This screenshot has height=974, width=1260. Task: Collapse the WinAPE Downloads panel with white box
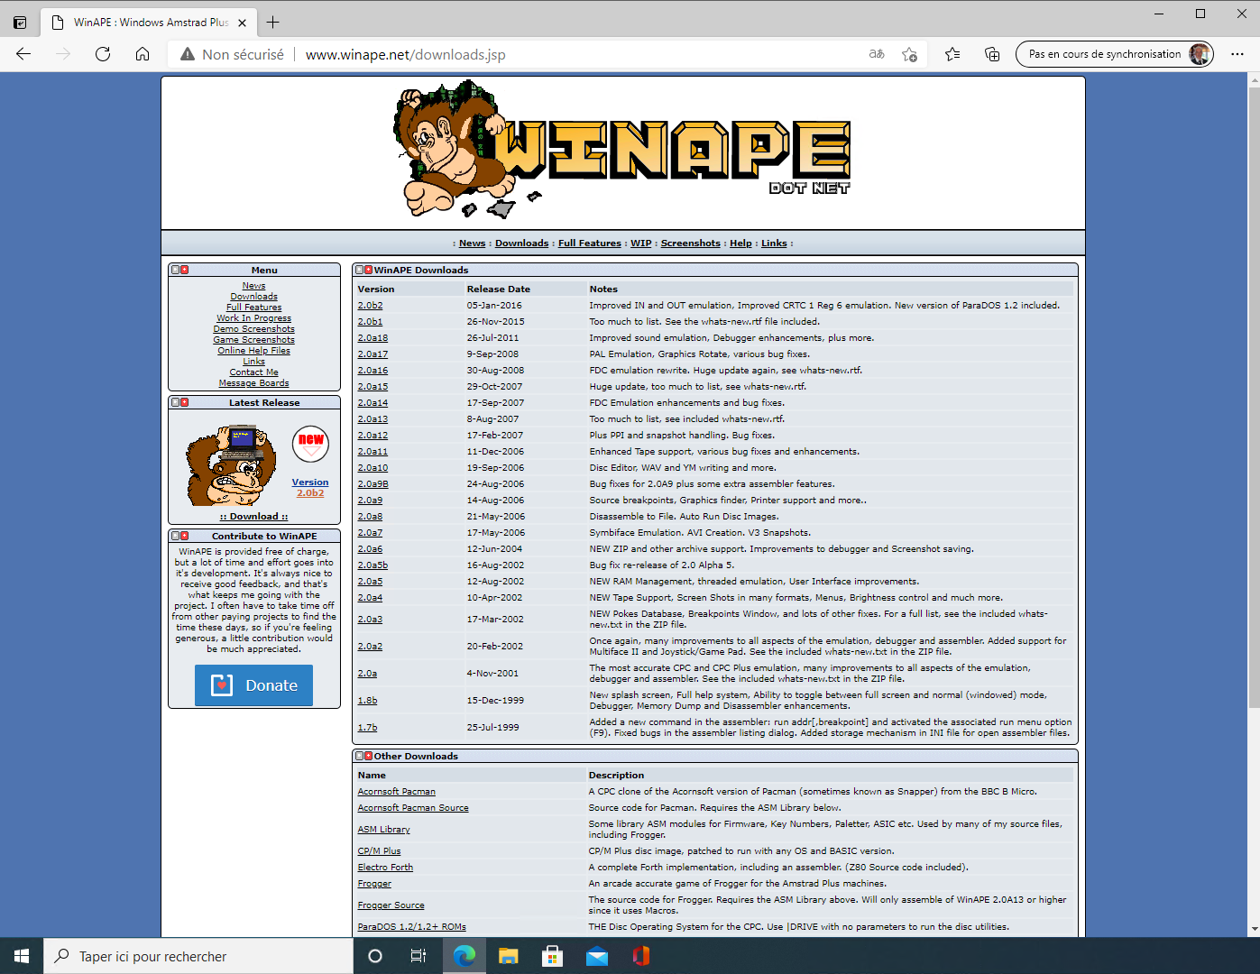click(x=360, y=270)
